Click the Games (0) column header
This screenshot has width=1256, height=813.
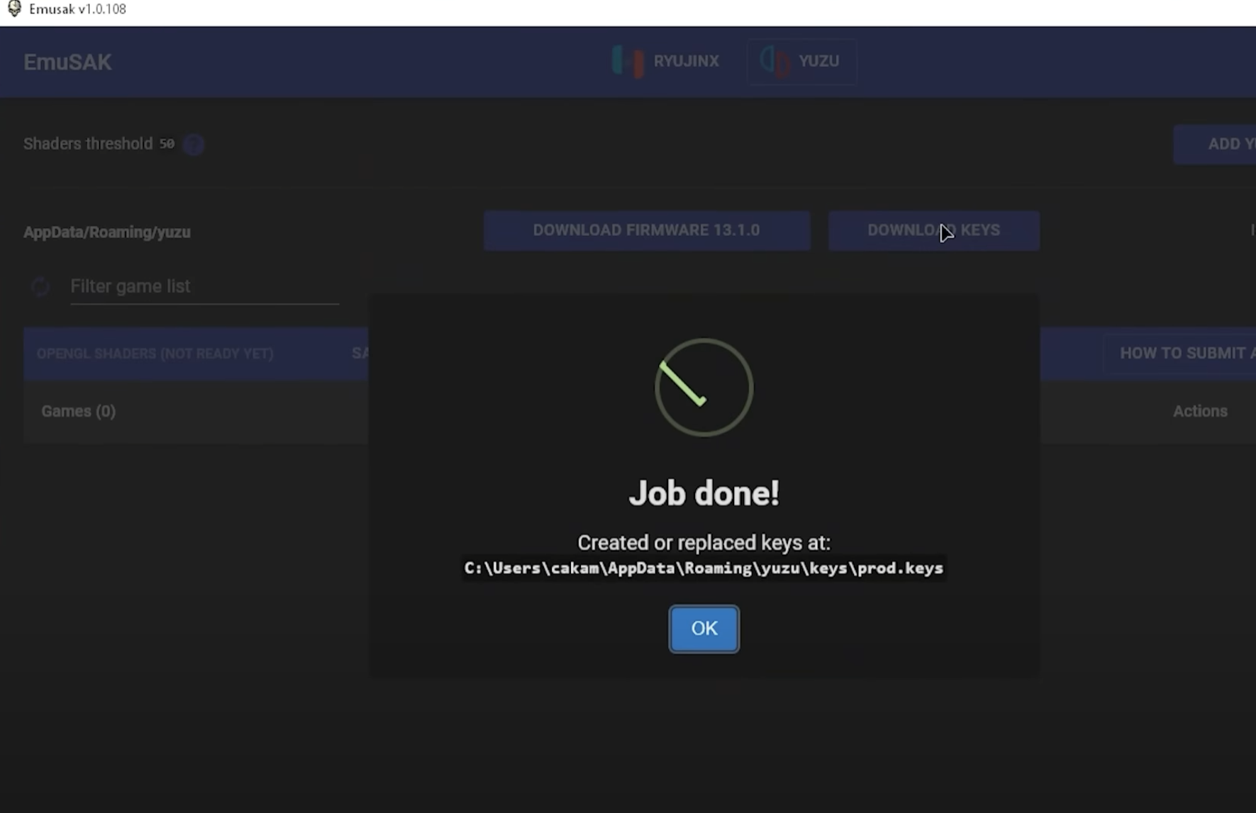pyautogui.click(x=79, y=411)
